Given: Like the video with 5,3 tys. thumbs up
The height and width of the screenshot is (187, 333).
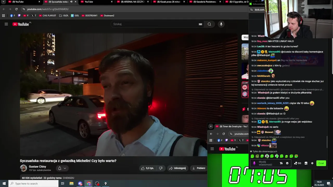Looking at the screenshot, I should [147, 168].
